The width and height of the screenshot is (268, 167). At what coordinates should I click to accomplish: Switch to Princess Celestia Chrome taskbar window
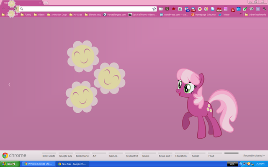pyautogui.click(x=39, y=164)
